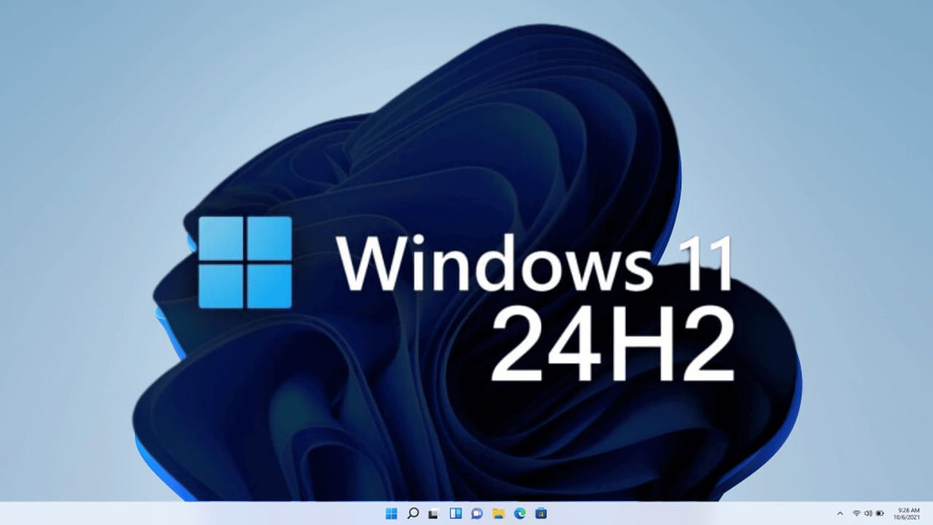
Task: Open File Explorer folder icon
Action: click(x=499, y=513)
